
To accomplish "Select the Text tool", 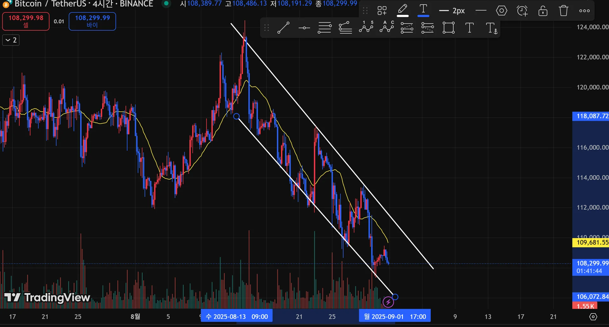I will (x=469, y=28).
